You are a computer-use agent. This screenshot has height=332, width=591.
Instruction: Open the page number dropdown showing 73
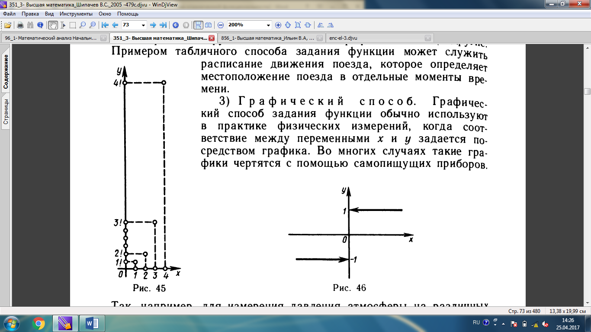coord(144,25)
